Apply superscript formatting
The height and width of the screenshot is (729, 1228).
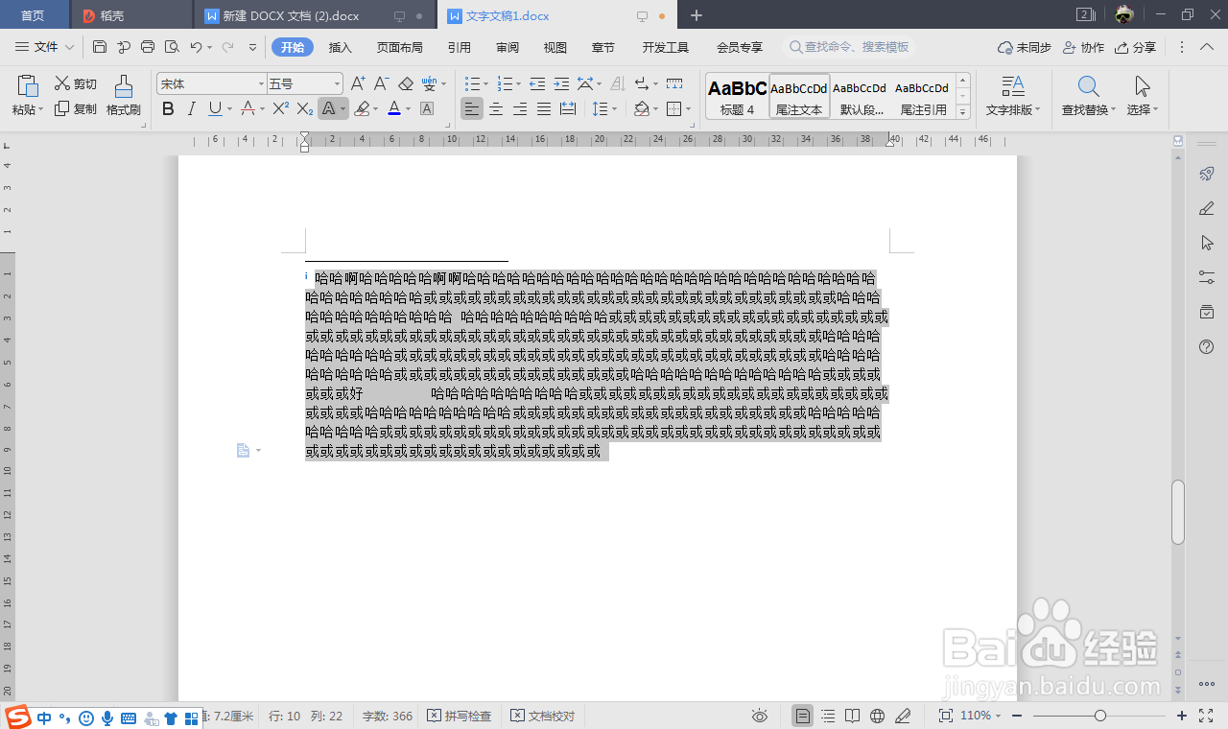pyautogui.click(x=280, y=108)
